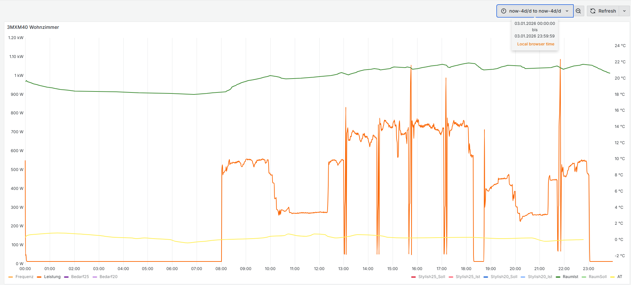Image resolution: width=631 pixels, height=285 pixels.
Task: Click the refresh circular arrows icon
Action: click(593, 11)
